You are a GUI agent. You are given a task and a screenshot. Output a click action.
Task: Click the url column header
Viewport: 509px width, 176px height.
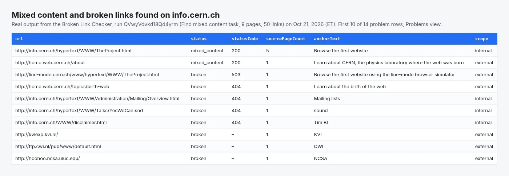pyautogui.click(x=19, y=39)
